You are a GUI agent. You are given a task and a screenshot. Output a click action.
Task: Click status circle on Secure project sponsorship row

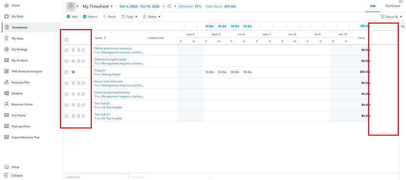(x=73, y=94)
